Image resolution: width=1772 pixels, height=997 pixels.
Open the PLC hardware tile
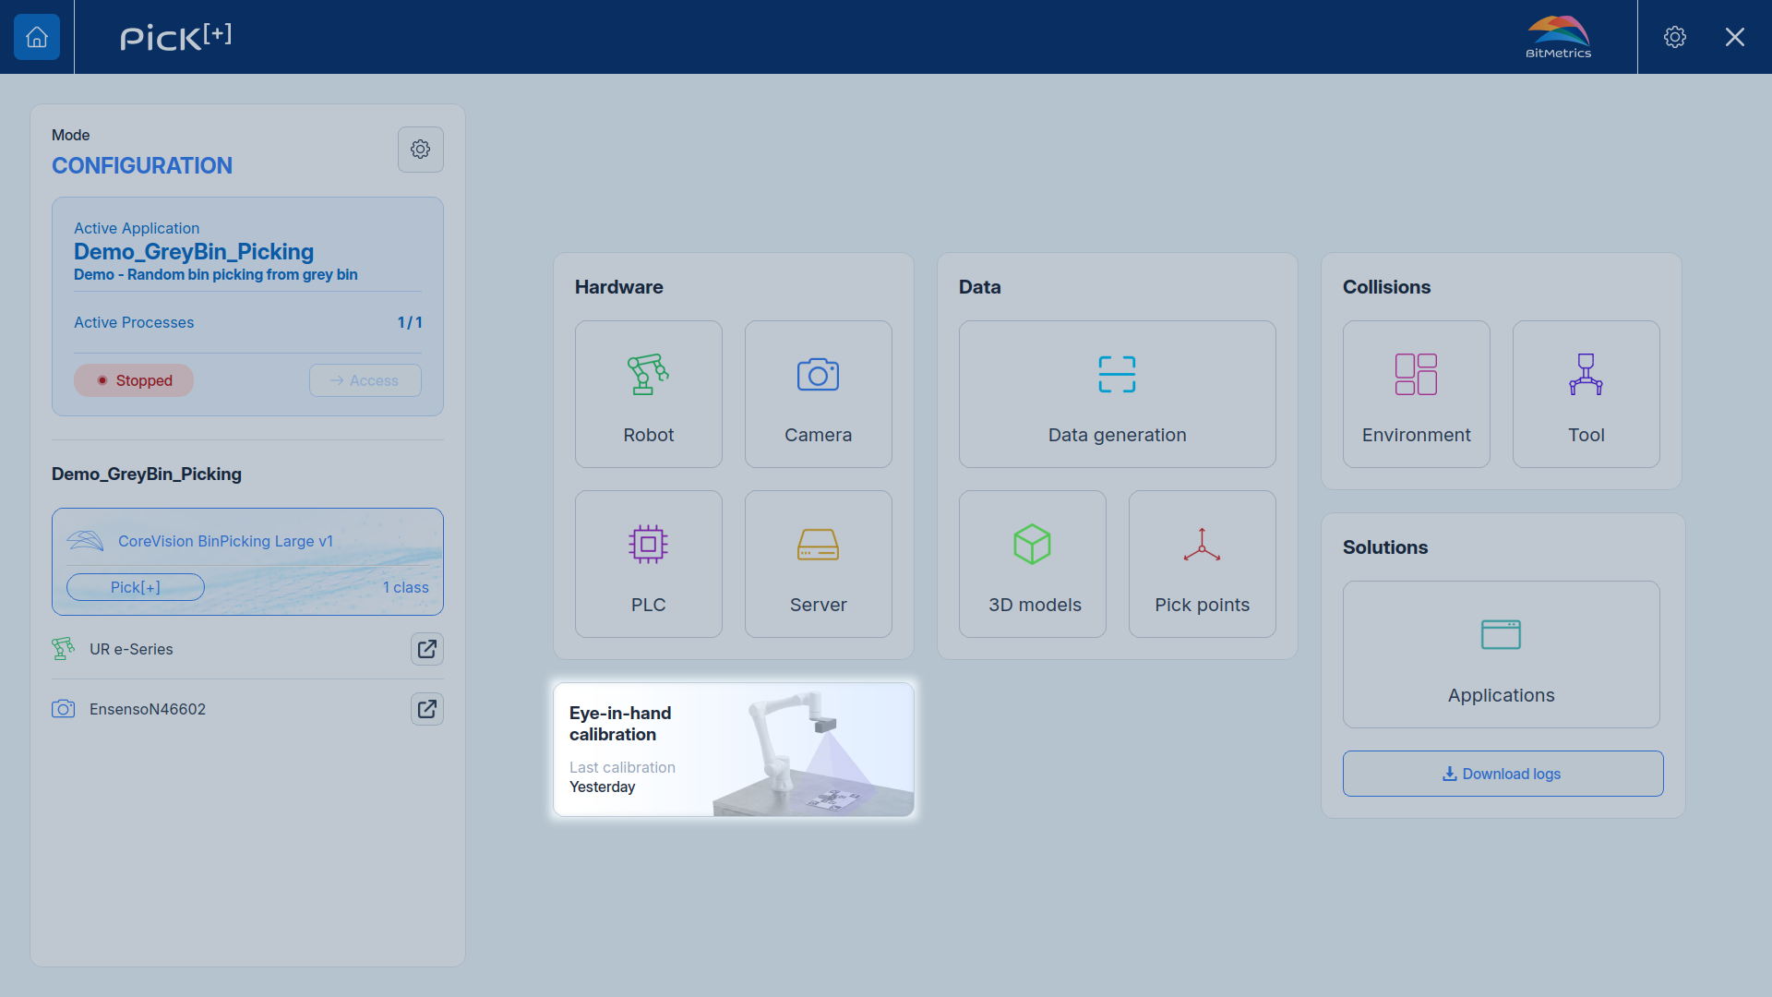[649, 564]
